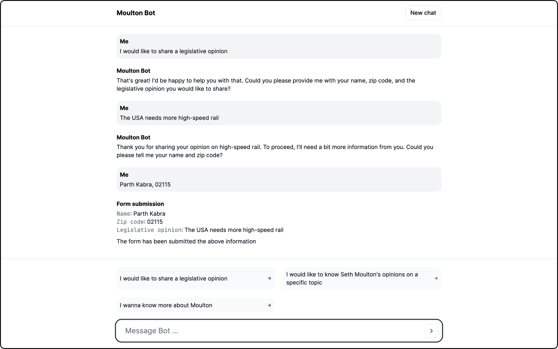Click the Legislative opinion line in the form
This screenshot has width=558, height=349.
[200, 230]
